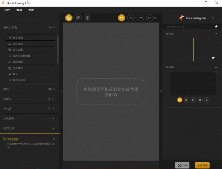
Task: Pin the loupe and histogram panel header
Action: point(216,27)
